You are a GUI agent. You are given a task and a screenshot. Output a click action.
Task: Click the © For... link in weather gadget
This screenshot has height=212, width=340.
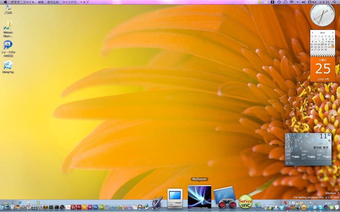point(291,163)
